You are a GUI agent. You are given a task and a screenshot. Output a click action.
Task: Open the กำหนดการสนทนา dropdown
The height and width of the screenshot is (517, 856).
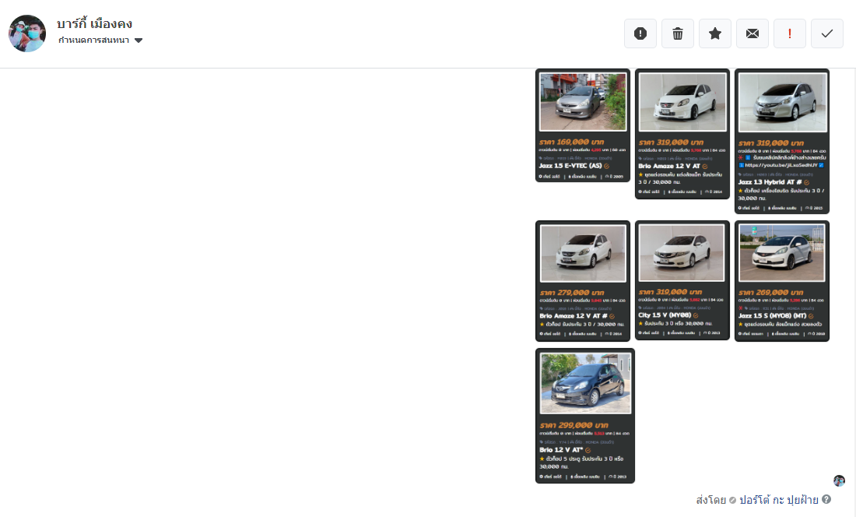[100, 40]
